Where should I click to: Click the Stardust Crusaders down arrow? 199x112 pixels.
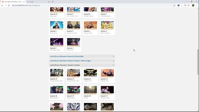click(x=113, y=65)
